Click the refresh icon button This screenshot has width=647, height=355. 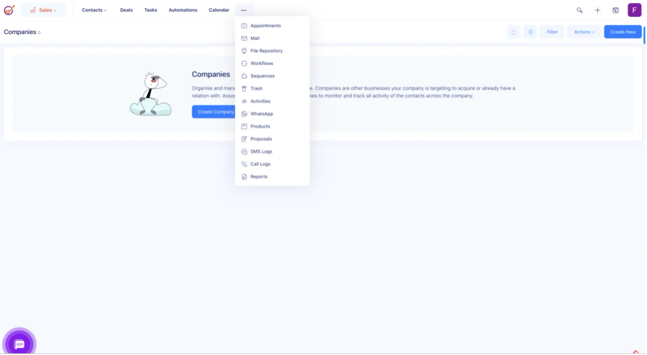click(x=513, y=32)
